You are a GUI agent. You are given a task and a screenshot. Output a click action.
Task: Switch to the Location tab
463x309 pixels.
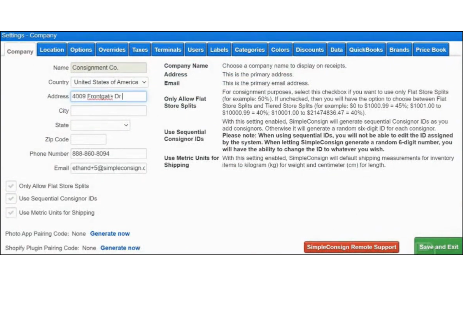click(x=51, y=49)
